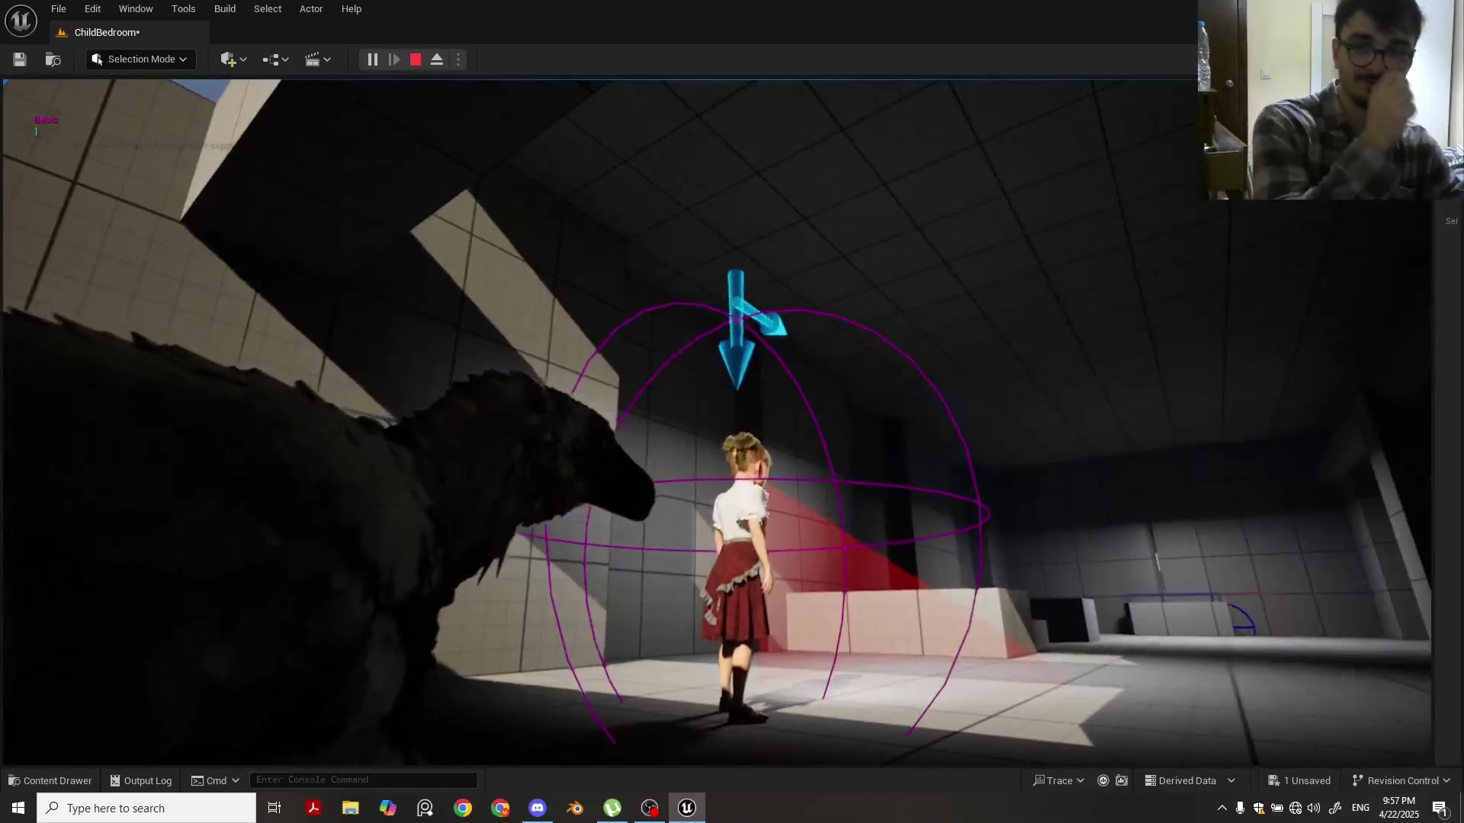The height and width of the screenshot is (823, 1464).
Task: Open the Actor menu
Action: [311, 9]
